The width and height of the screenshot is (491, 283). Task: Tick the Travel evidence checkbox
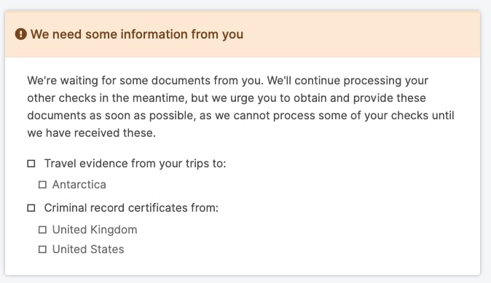(31, 164)
